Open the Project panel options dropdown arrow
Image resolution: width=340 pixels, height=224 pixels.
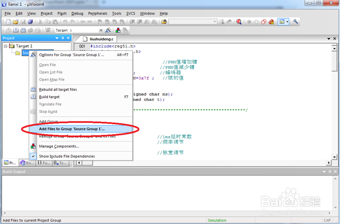(57, 38)
